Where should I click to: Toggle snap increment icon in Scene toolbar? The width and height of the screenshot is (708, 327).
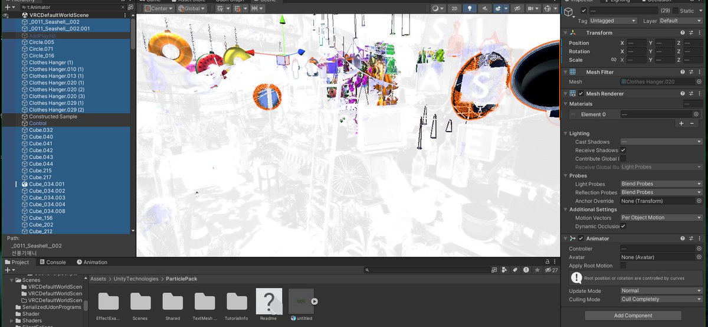pyautogui.click(x=238, y=8)
